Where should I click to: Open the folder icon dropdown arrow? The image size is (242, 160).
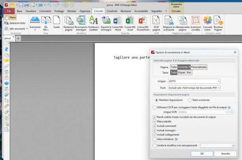17,5
